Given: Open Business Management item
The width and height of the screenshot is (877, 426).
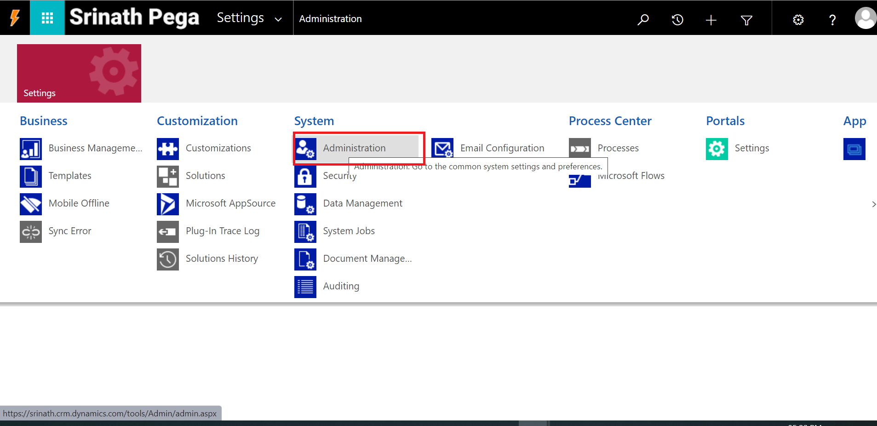Looking at the screenshot, I should tap(95, 148).
